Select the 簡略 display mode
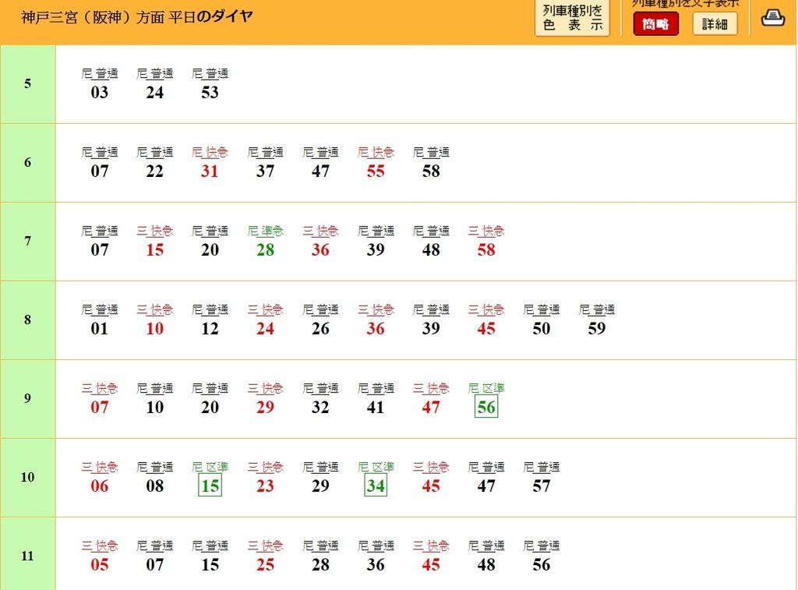This screenshot has width=798, height=590. (x=655, y=24)
